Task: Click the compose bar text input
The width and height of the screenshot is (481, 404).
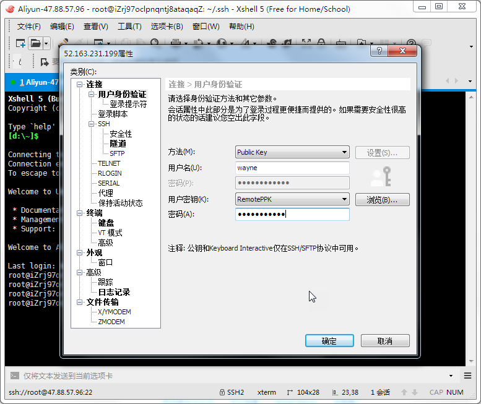Action: 233,376
